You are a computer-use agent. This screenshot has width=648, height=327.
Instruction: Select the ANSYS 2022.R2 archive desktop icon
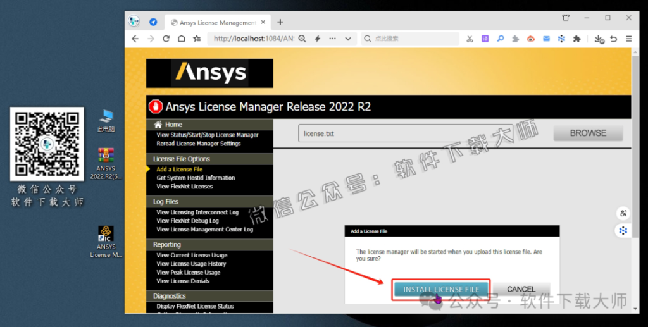pyautogui.click(x=106, y=164)
